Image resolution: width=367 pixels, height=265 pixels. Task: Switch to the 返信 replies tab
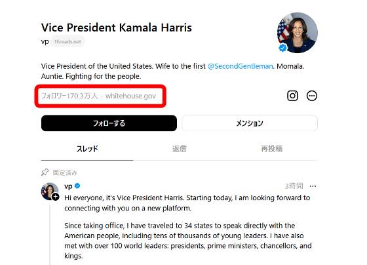pos(180,149)
